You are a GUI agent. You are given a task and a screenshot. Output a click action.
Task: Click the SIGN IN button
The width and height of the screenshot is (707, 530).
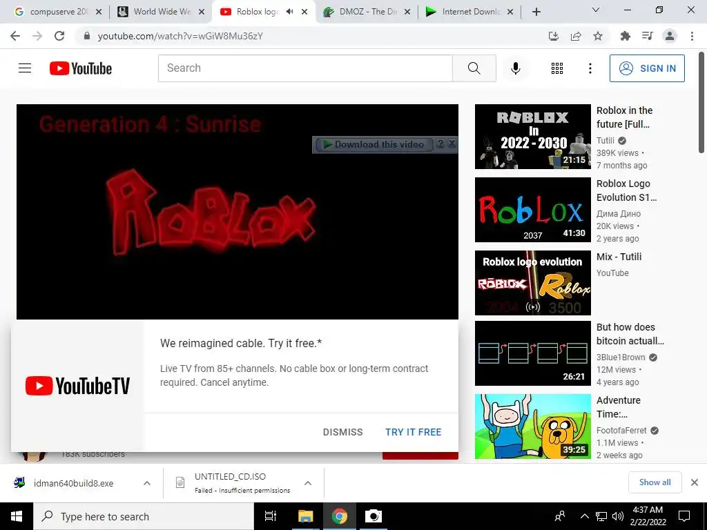[x=646, y=68]
